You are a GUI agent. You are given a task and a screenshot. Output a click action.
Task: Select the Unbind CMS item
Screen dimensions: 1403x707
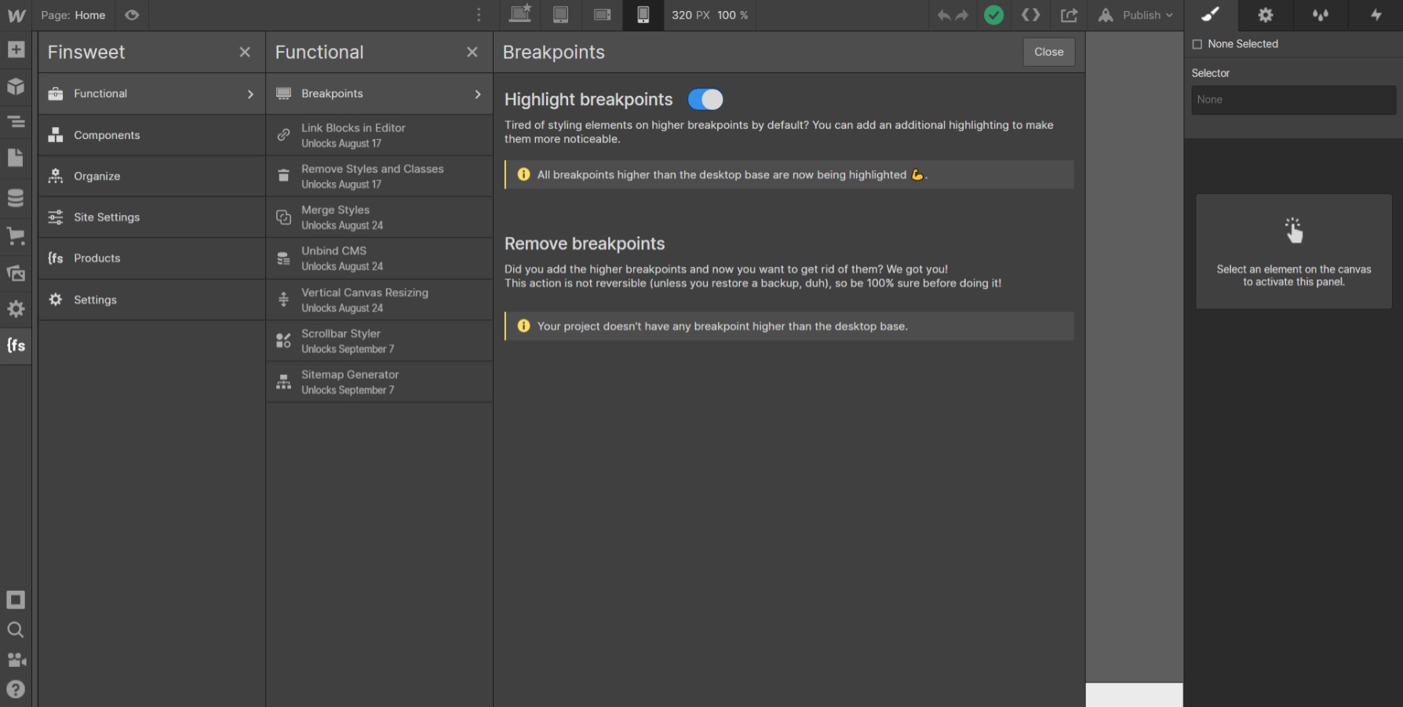380,258
